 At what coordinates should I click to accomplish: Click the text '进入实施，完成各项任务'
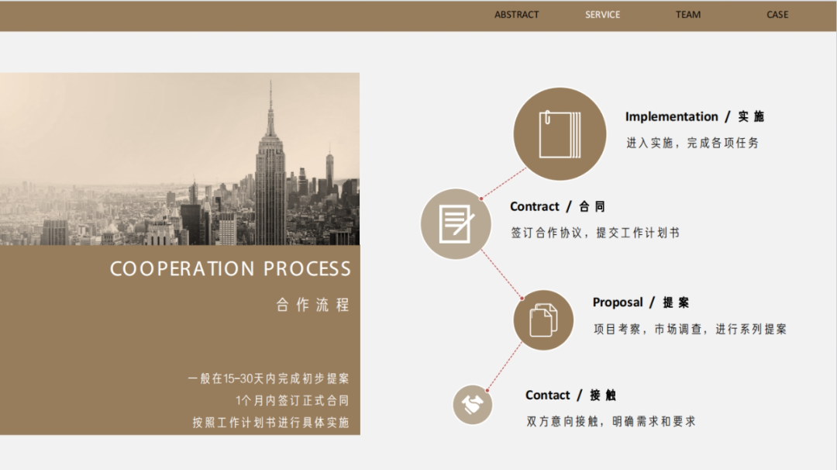pyautogui.click(x=692, y=143)
